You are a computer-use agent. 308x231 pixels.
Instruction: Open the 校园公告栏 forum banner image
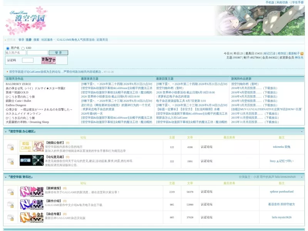click(x=32, y=146)
